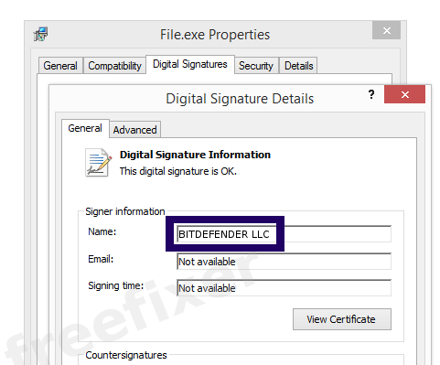440x365 pixels.
Task: Click the 'Signer information' group label
Action: click(125, 211)
